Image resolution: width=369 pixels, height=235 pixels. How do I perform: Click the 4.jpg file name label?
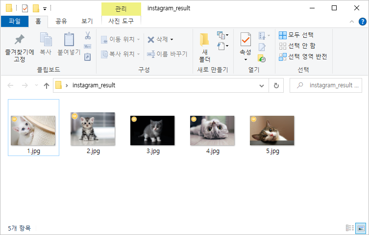pos(213,151)
